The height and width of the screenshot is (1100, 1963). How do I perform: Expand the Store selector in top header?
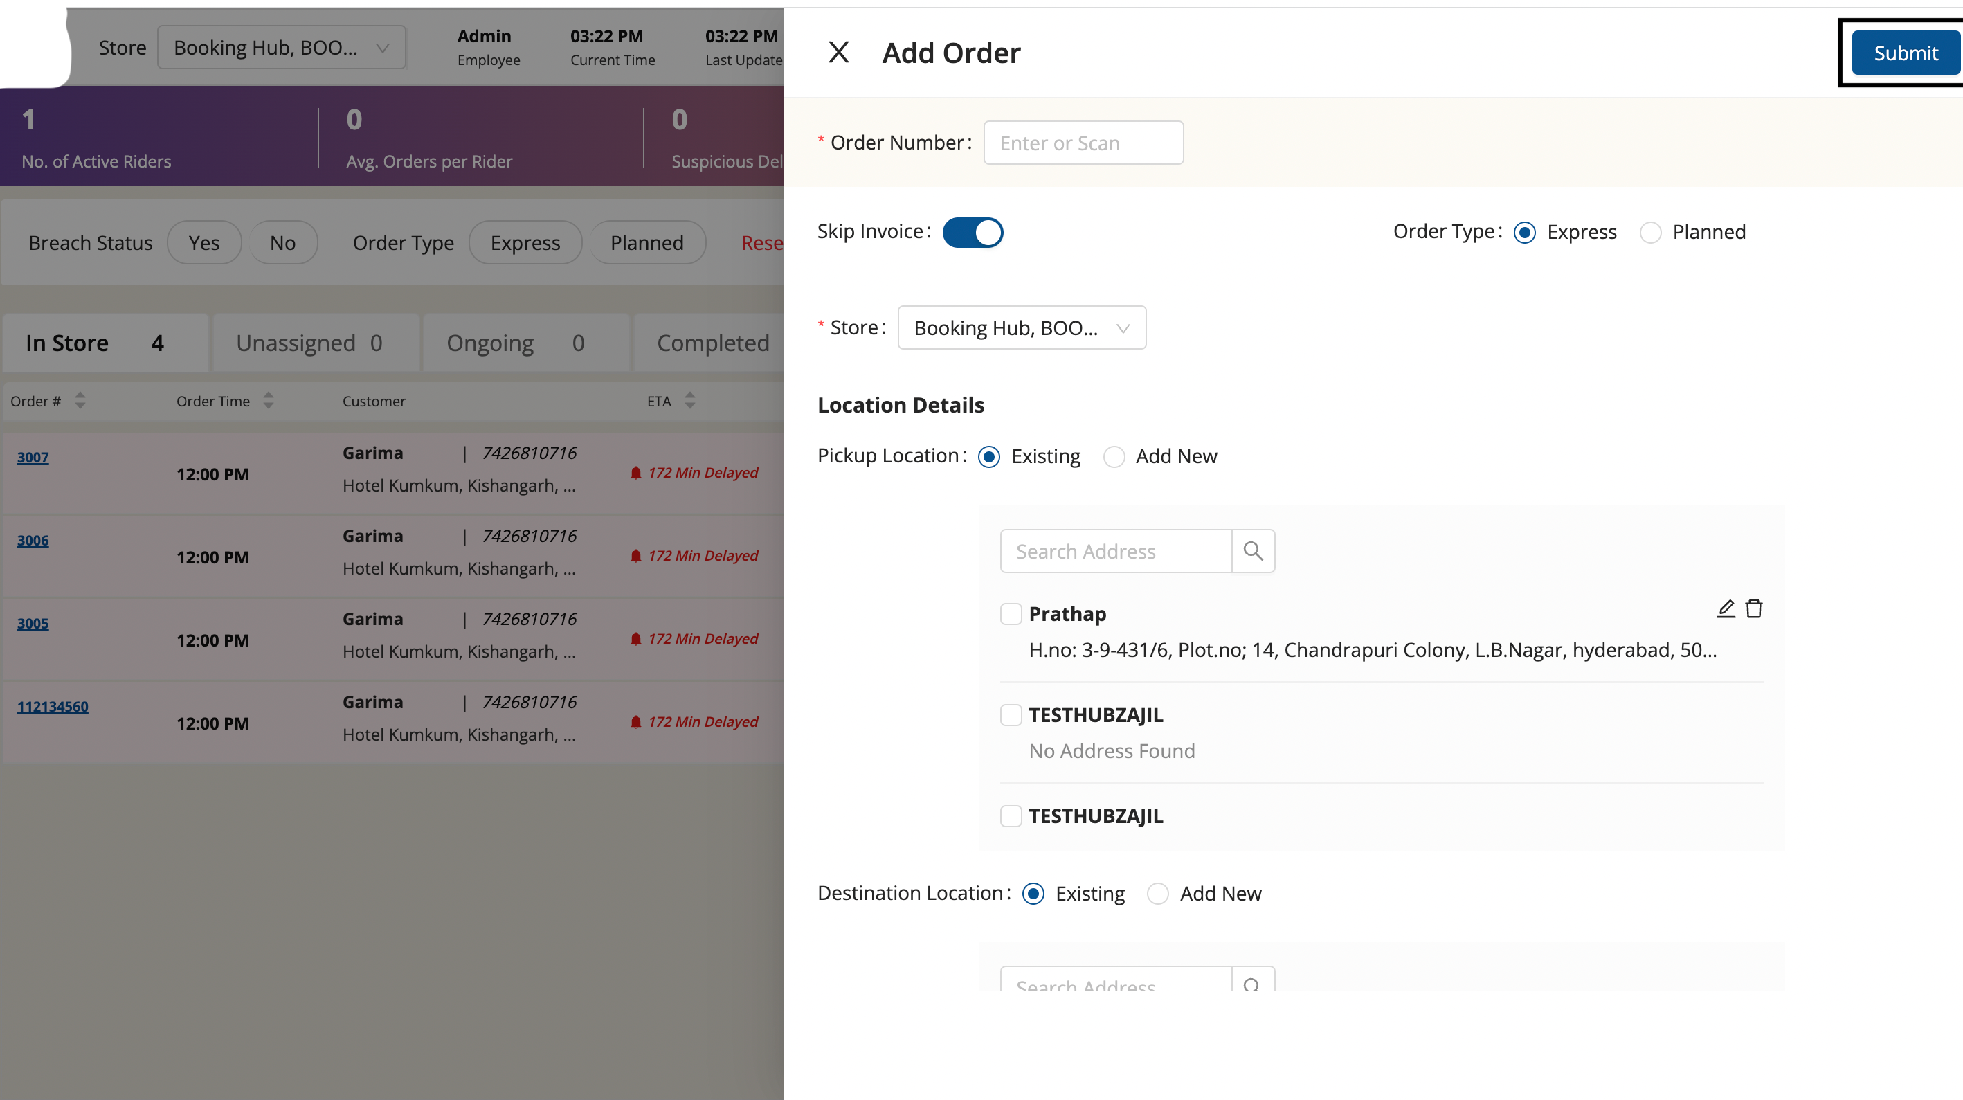click(x=281, y=48)
